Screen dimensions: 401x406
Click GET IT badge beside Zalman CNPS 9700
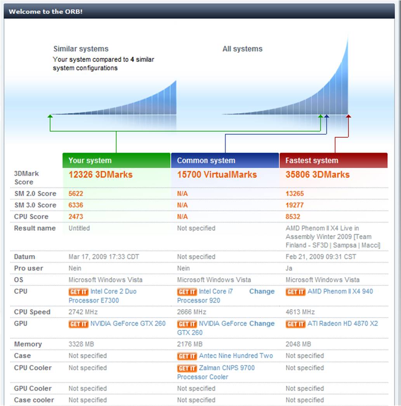[187, 368]
